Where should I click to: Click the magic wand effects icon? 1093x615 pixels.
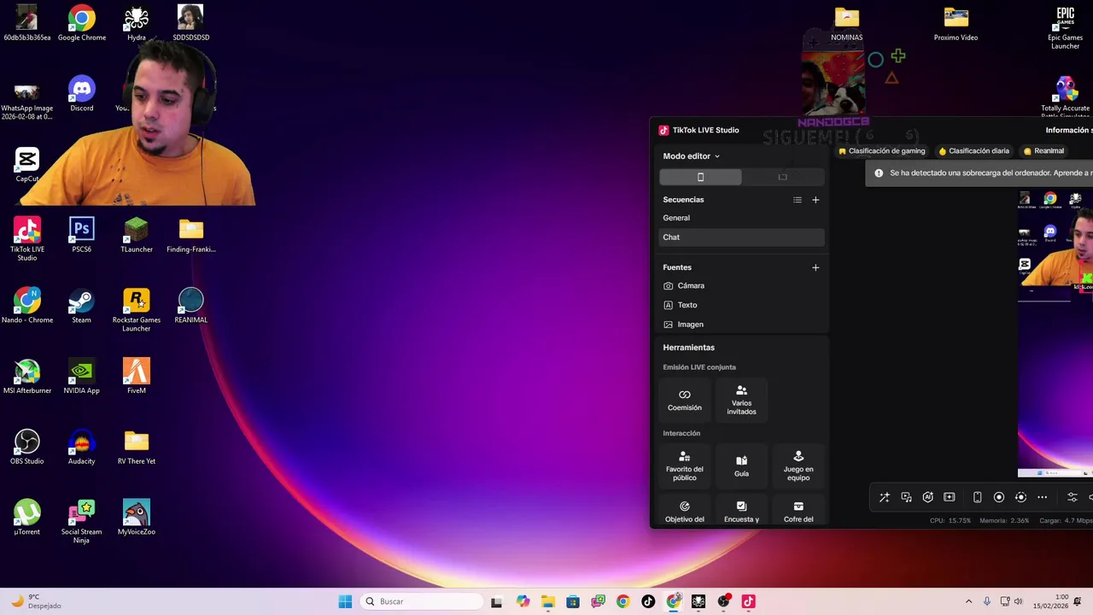click(885, 497)
